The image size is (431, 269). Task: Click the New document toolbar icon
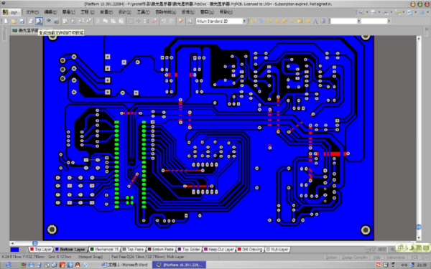(x=6, y=21)
